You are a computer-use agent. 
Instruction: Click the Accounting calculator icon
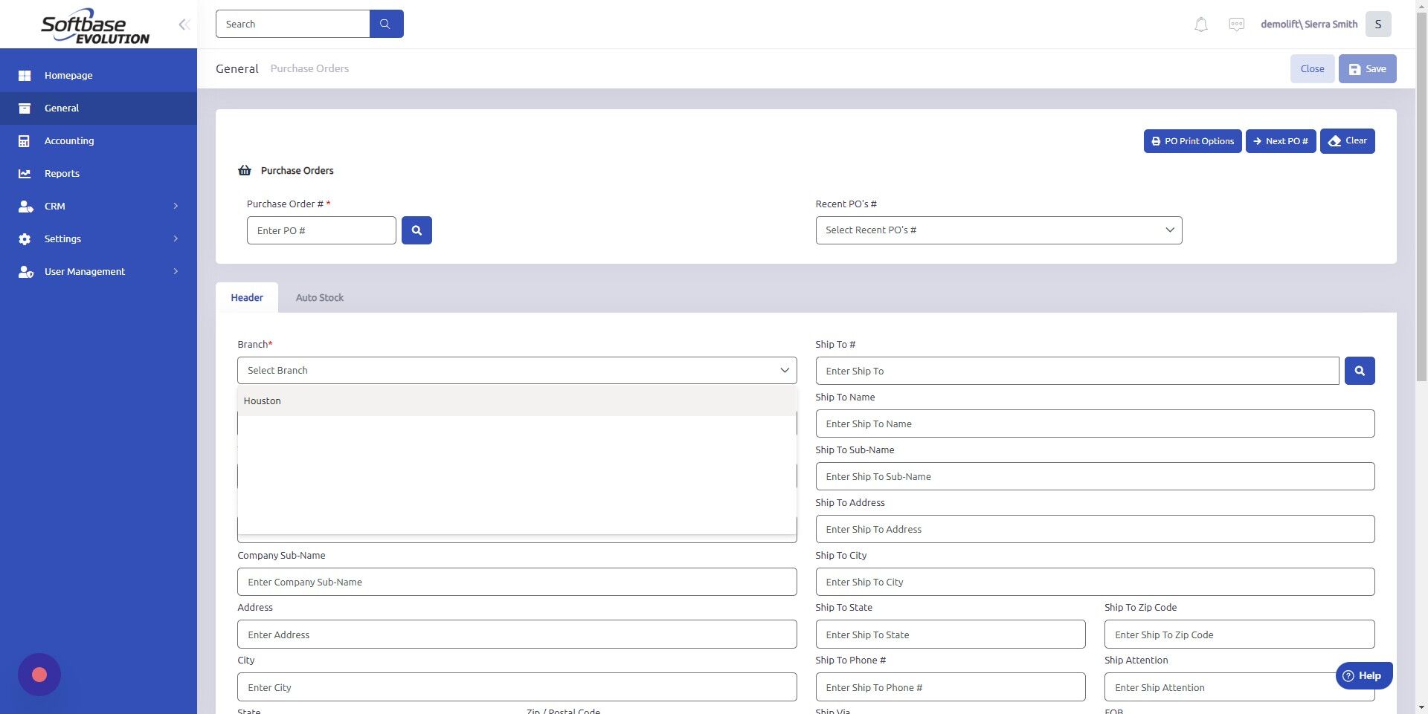tap(25, 141)
